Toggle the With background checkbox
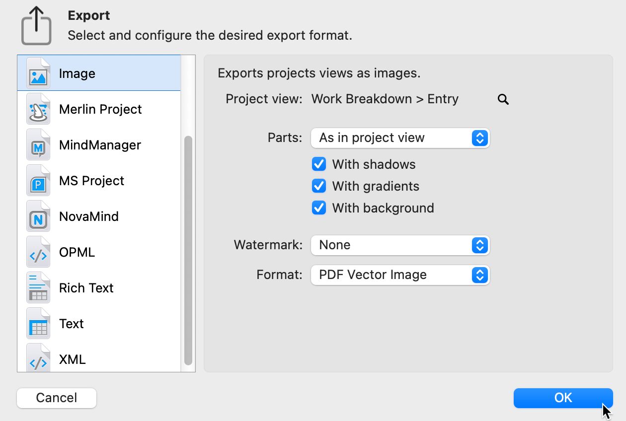626x421 pixels. (318, 208)
